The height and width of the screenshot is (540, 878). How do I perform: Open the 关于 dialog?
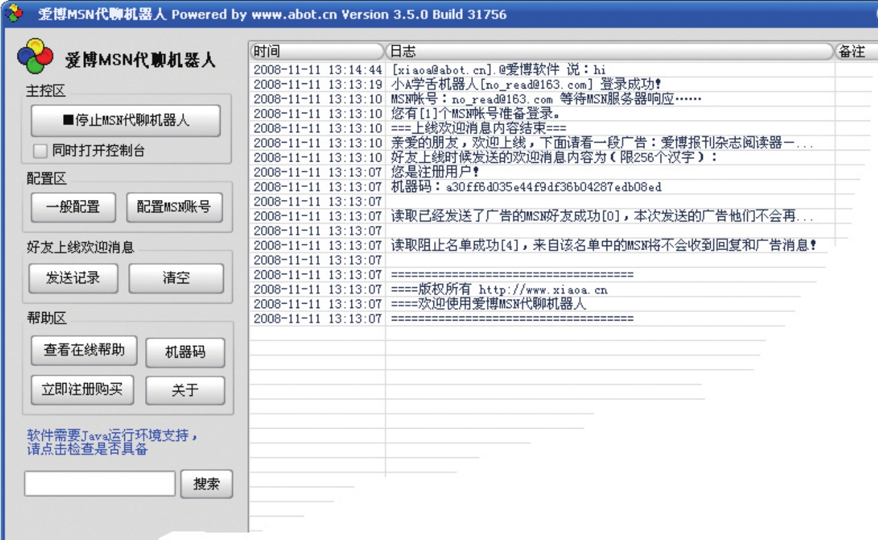point(185,390)
